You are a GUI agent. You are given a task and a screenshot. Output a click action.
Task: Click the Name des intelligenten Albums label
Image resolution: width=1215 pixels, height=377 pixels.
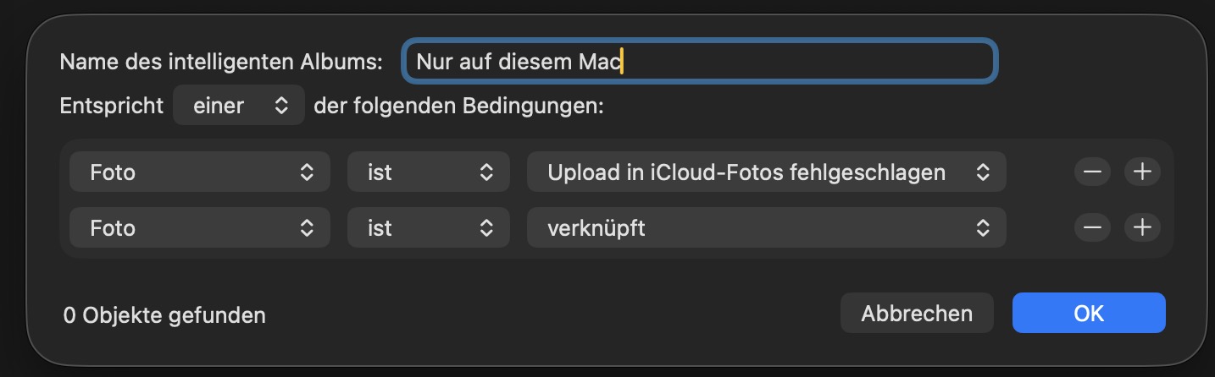coord(221,62)
